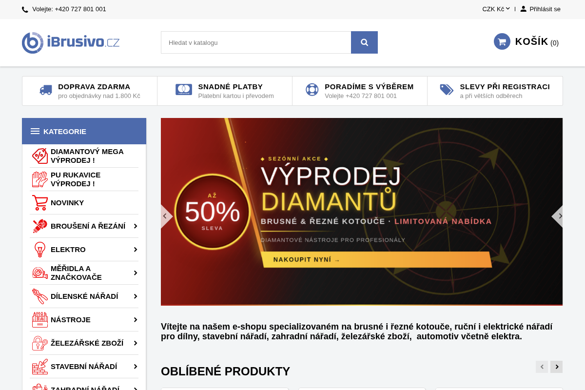Click the delivery truck icon
This screenshot has height=390, width=585.
pyautogui.click(x=46, y=90)
